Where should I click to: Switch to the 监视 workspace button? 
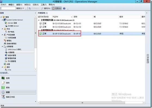pyautogui.click(x=18, y=78)
